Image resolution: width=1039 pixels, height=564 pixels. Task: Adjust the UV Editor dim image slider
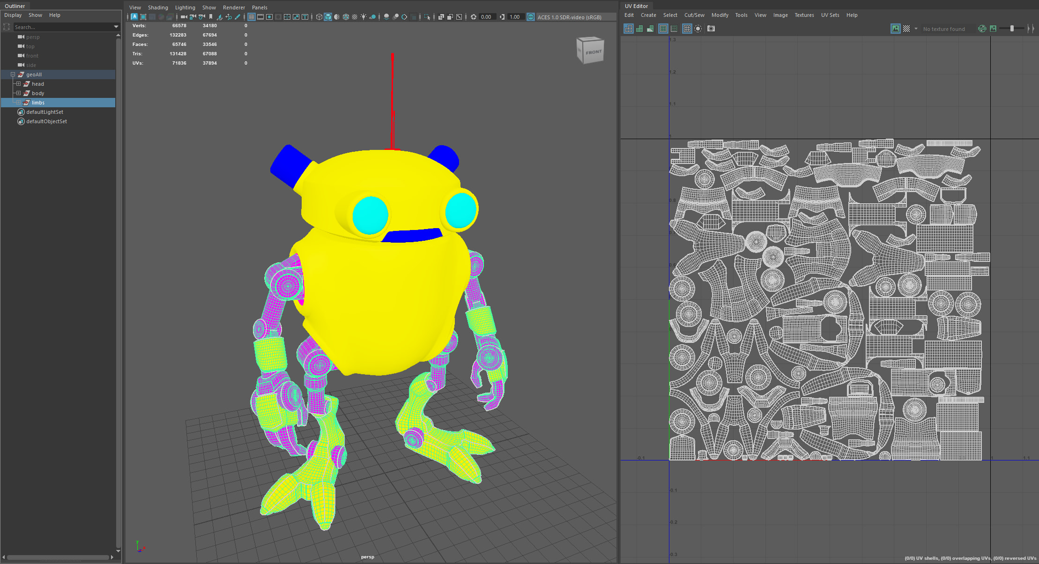click(x=1012, y=29)
